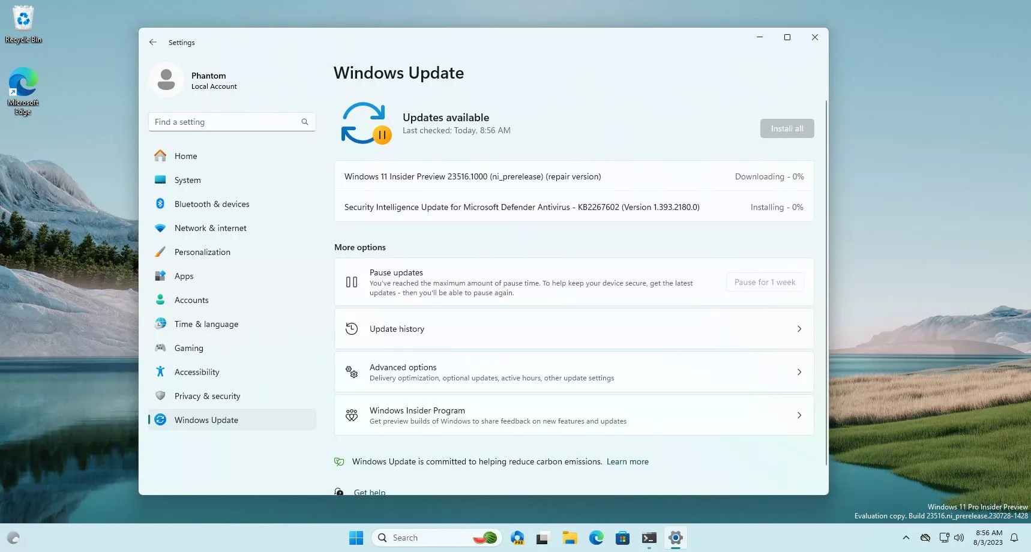Click the Advanced options gears icon
Image resolution: width=1031 pixels, height=552 pixels.
[x=352, y=372]
